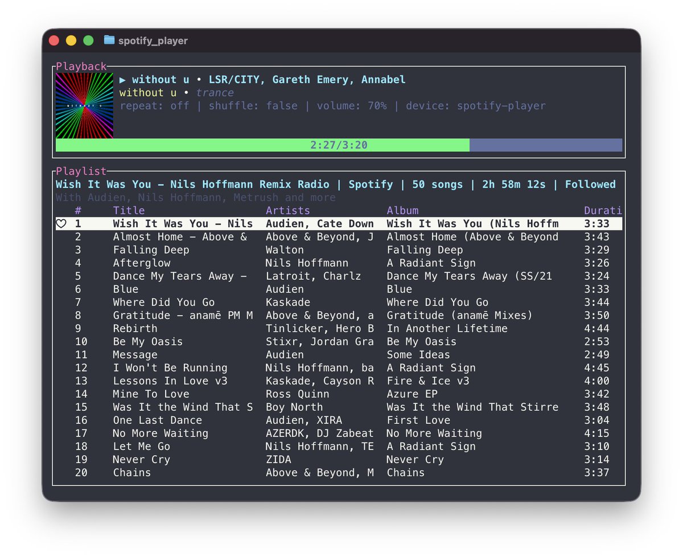This screenshot has height=557, width=683.
Task: Click artist Walton
Action: (285, 250)
